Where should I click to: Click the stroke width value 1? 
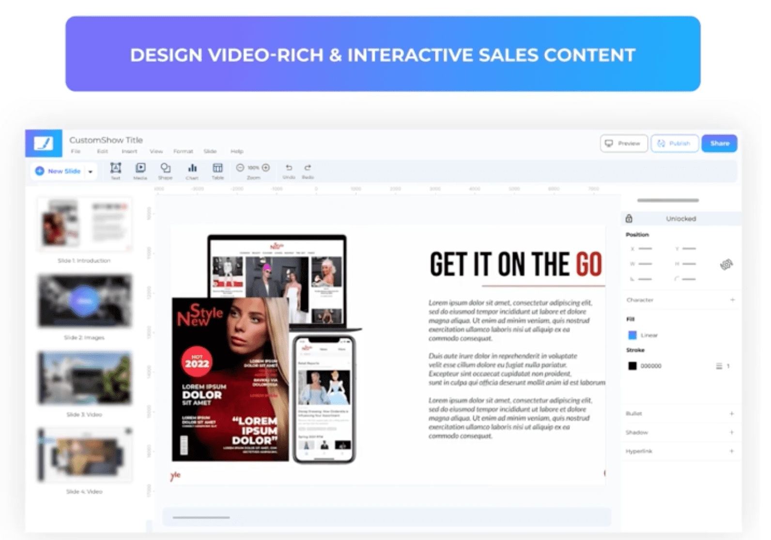[x=728, y=366]
